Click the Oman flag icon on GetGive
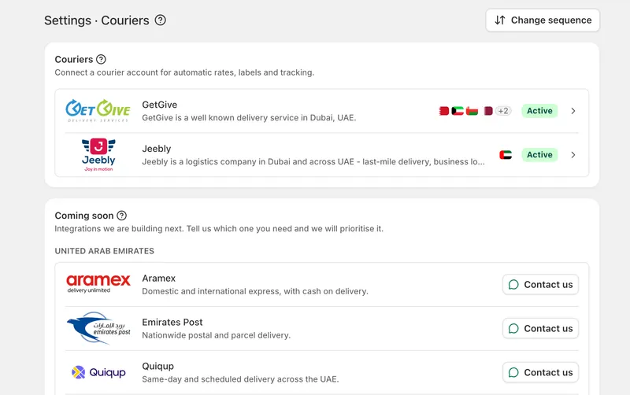 (472, 111)
